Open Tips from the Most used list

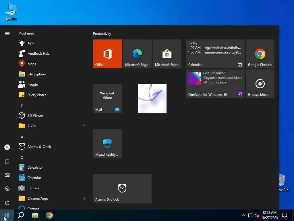coord(52,43)
